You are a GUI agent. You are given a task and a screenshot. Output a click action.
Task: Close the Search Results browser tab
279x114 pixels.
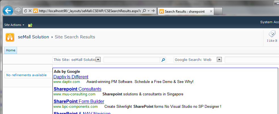pos(211,12)
